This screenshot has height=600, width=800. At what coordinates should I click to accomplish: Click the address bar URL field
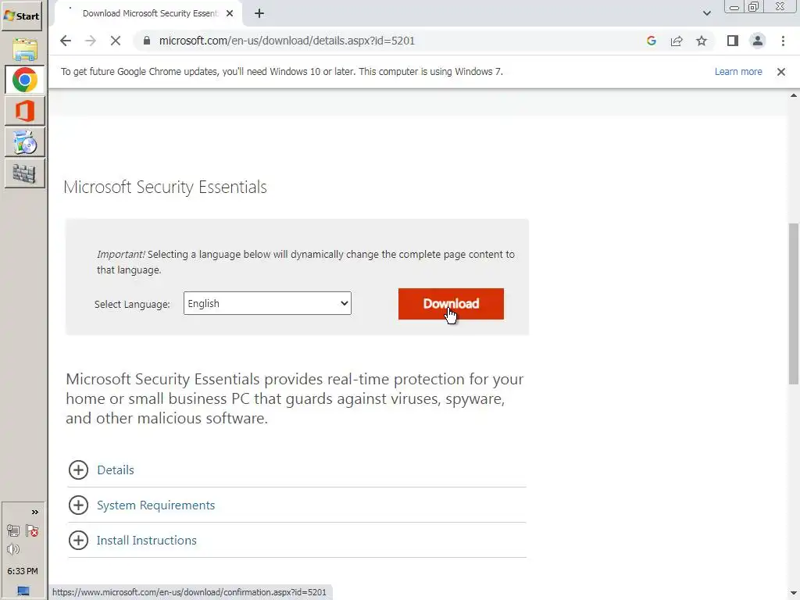click(391, 41)
